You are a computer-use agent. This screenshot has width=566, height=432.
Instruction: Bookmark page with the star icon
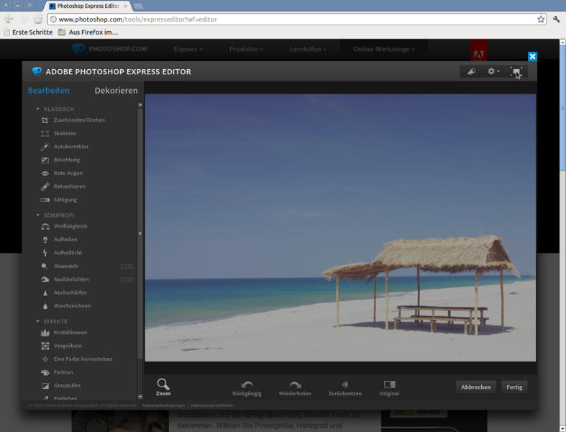(x=541, y=19)
